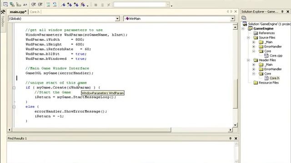Collapse Core folder under Source Files
Screen dimensions: 291x163
(254, 51)
